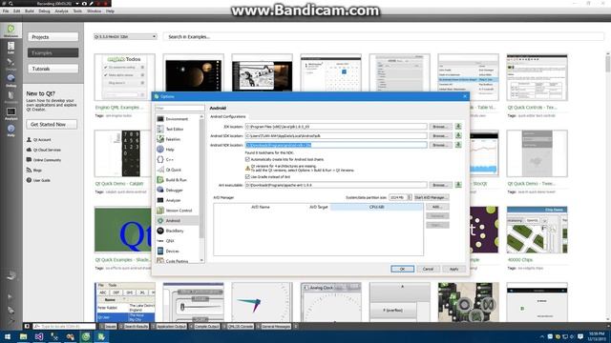Viewport: 611px width, 343px height.
Task: Open output panes menu arrow in status bar
Action: click(296, 326)
